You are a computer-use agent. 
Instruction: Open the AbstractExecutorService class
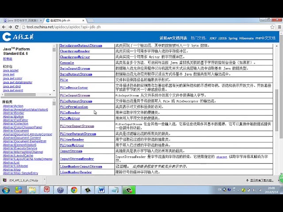click(x=20, y=148)
